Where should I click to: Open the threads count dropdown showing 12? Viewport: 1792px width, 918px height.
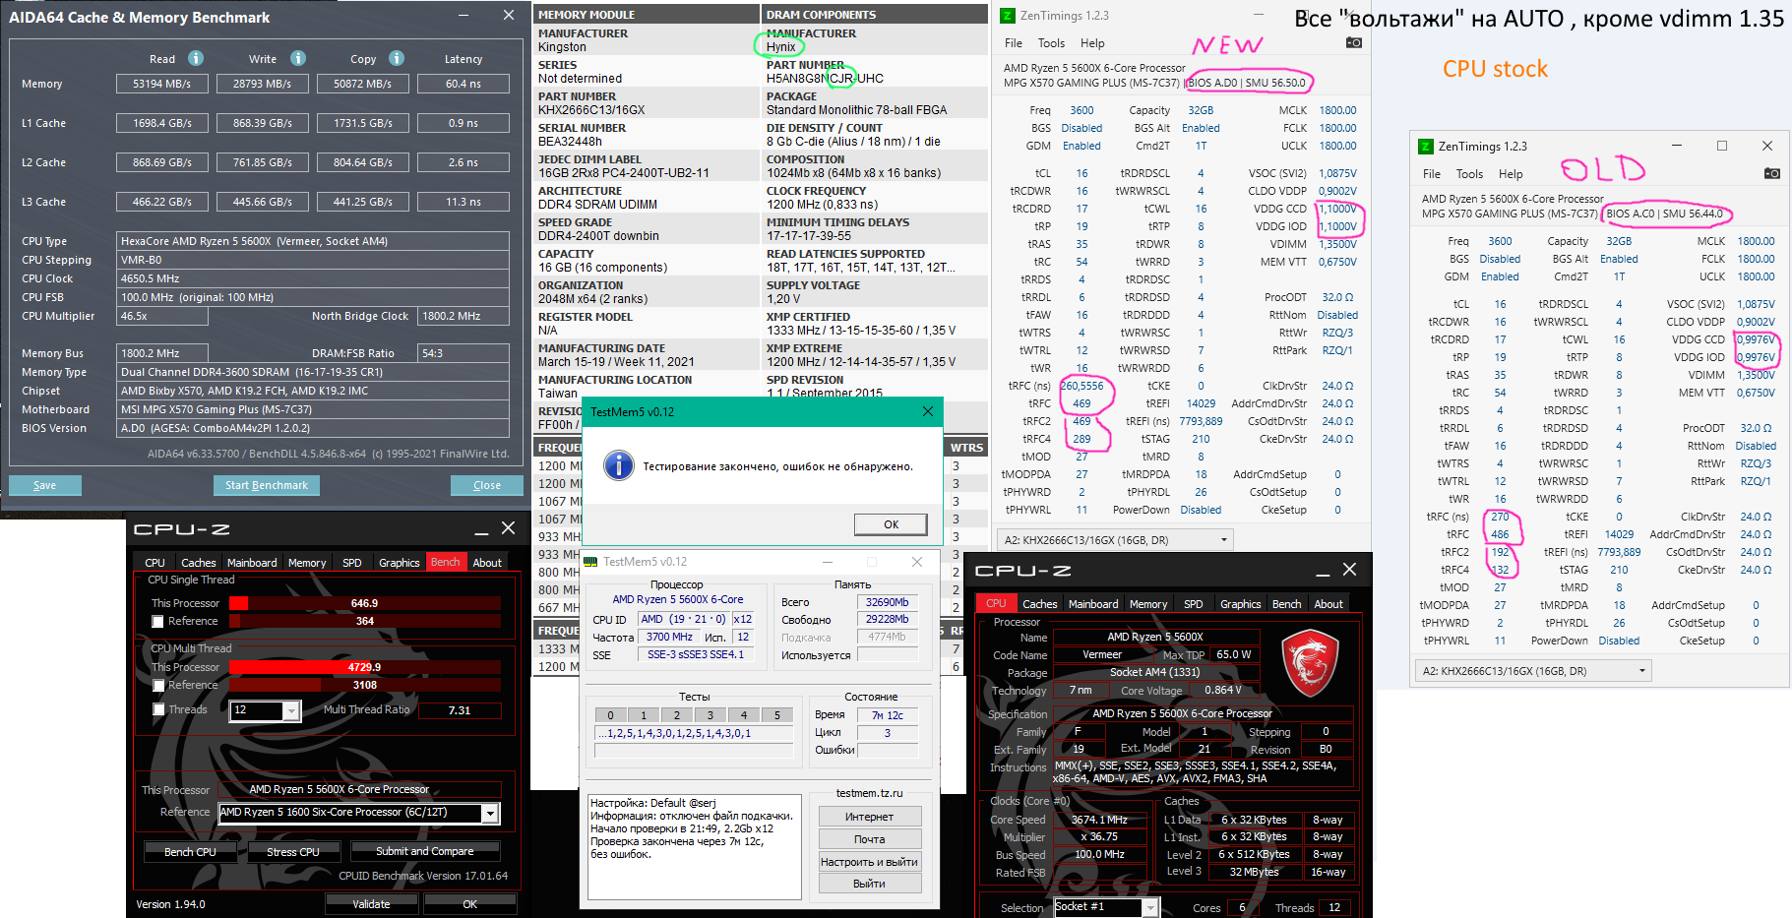pyautogui.click(x=291, y=710)
